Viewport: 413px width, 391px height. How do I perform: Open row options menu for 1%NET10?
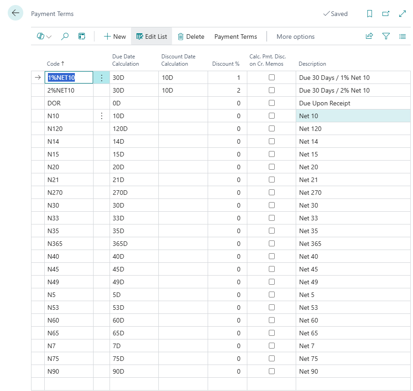[101, 78]
